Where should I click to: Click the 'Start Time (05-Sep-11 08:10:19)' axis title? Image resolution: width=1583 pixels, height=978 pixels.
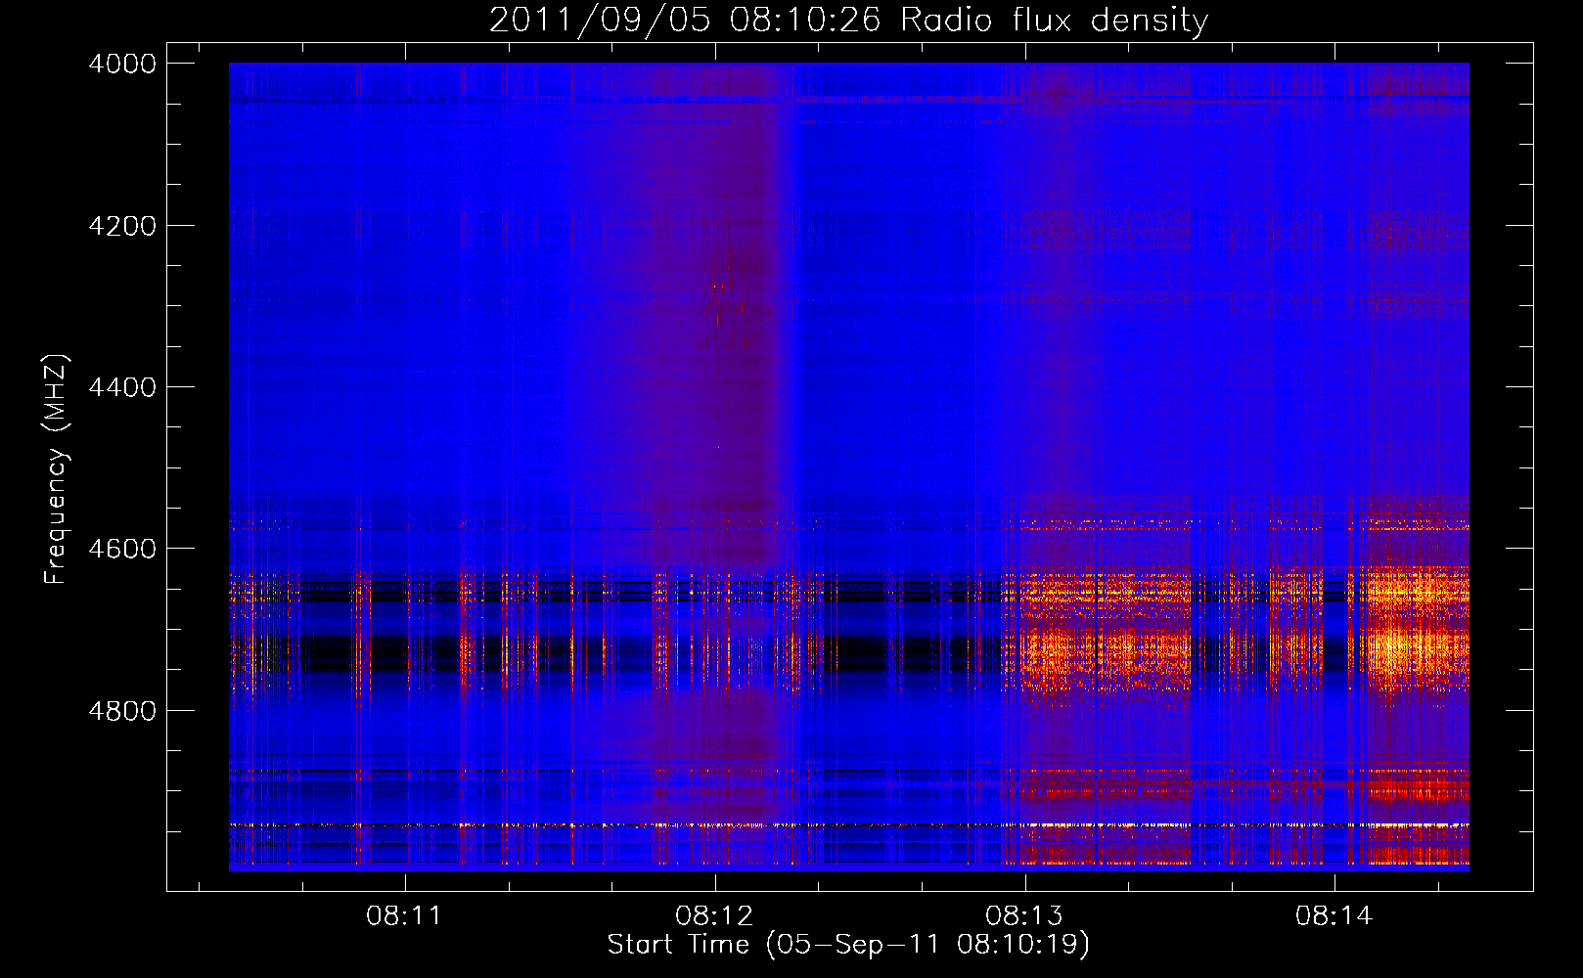(848, 945)
